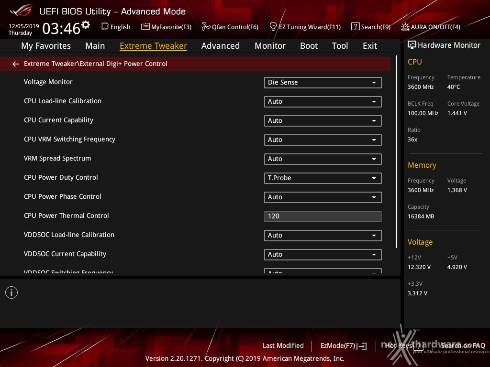
Task: Click the ROG logo
Action: (21, 11)
